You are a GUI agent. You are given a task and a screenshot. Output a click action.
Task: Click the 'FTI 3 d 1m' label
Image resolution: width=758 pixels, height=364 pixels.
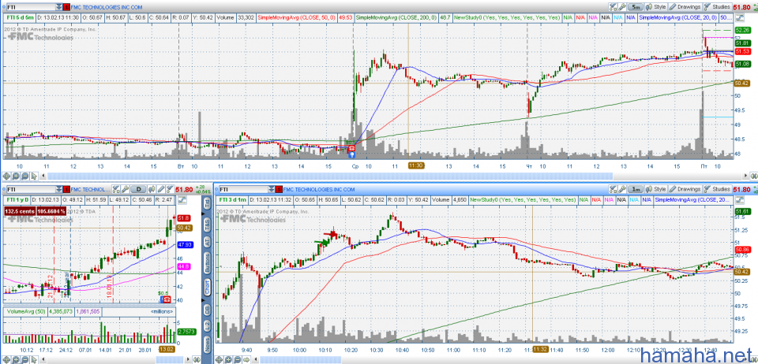click(234, 200)
